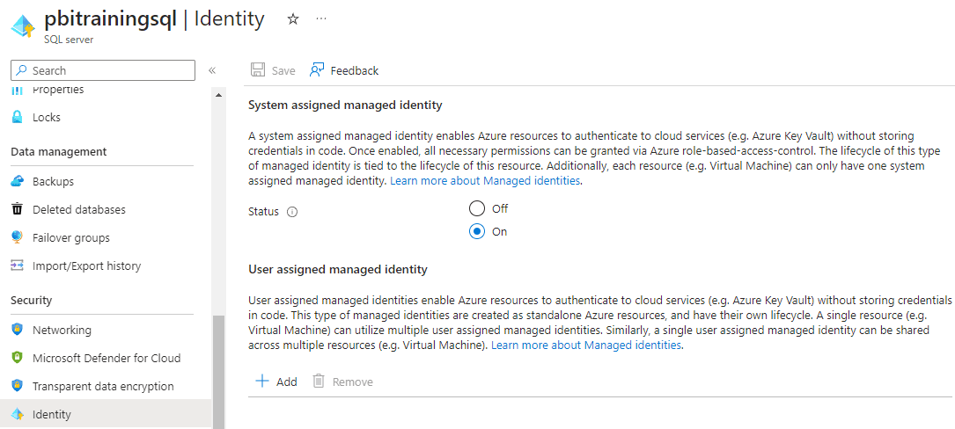Viewport: 955px width, 429px height.
Task: Open Networking menu item
Action: point(62,331)
